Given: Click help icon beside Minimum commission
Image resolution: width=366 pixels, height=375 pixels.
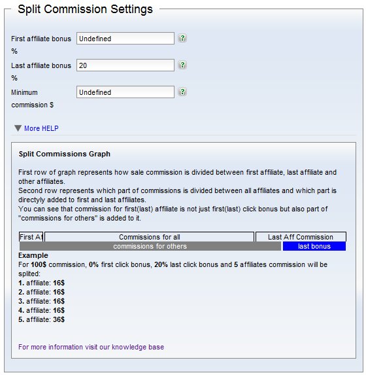Looking at the screenshot, I should point(182,92).
